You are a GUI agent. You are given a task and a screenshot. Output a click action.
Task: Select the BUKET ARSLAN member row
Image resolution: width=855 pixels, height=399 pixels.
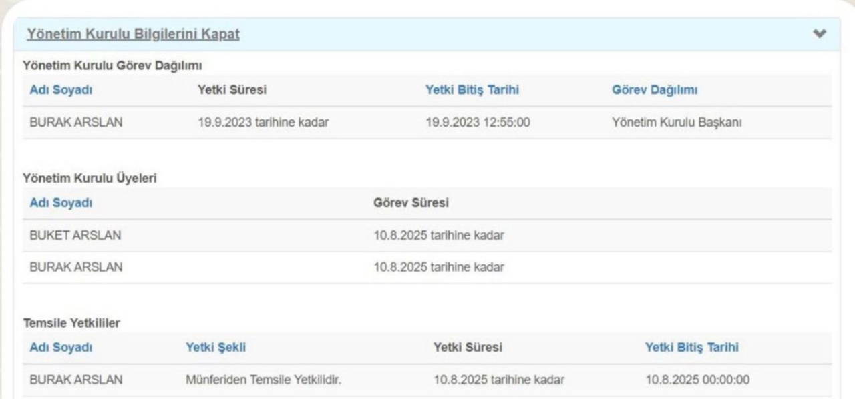coord(75,235)
